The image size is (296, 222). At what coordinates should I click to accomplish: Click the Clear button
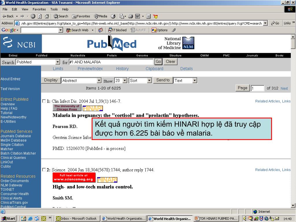pyautogui.click(x=171, y=62)
